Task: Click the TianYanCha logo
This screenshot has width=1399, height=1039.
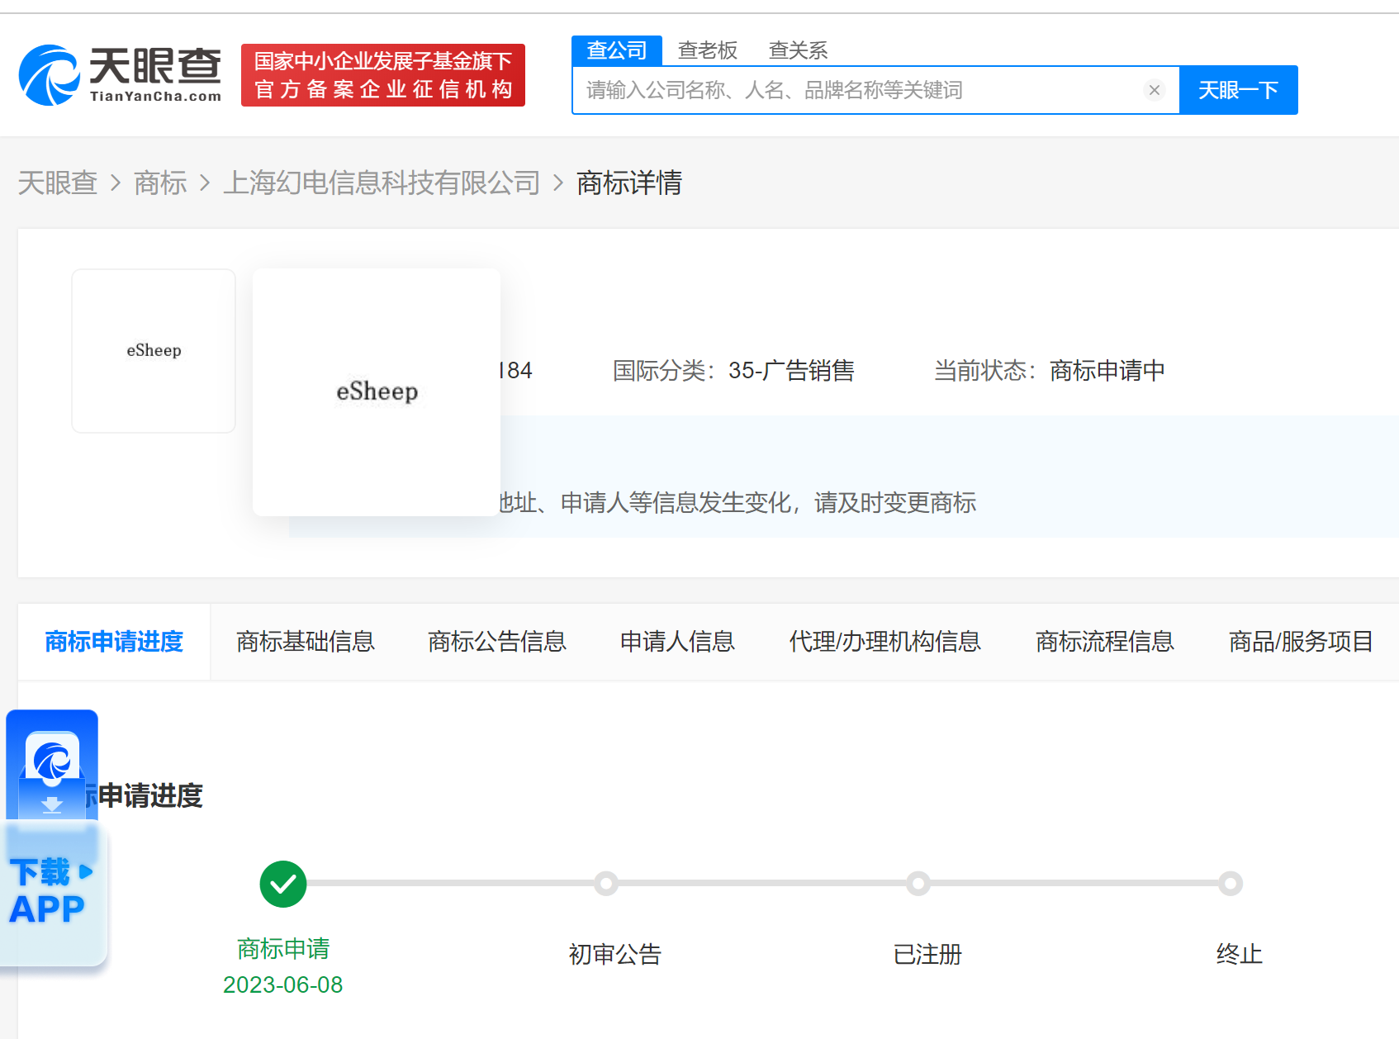Action: 121,75
